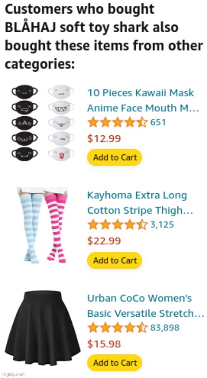207x378 pixels.
Task: Add the Urban CoCo skirt to cart
Action: (x=115, y=363)
